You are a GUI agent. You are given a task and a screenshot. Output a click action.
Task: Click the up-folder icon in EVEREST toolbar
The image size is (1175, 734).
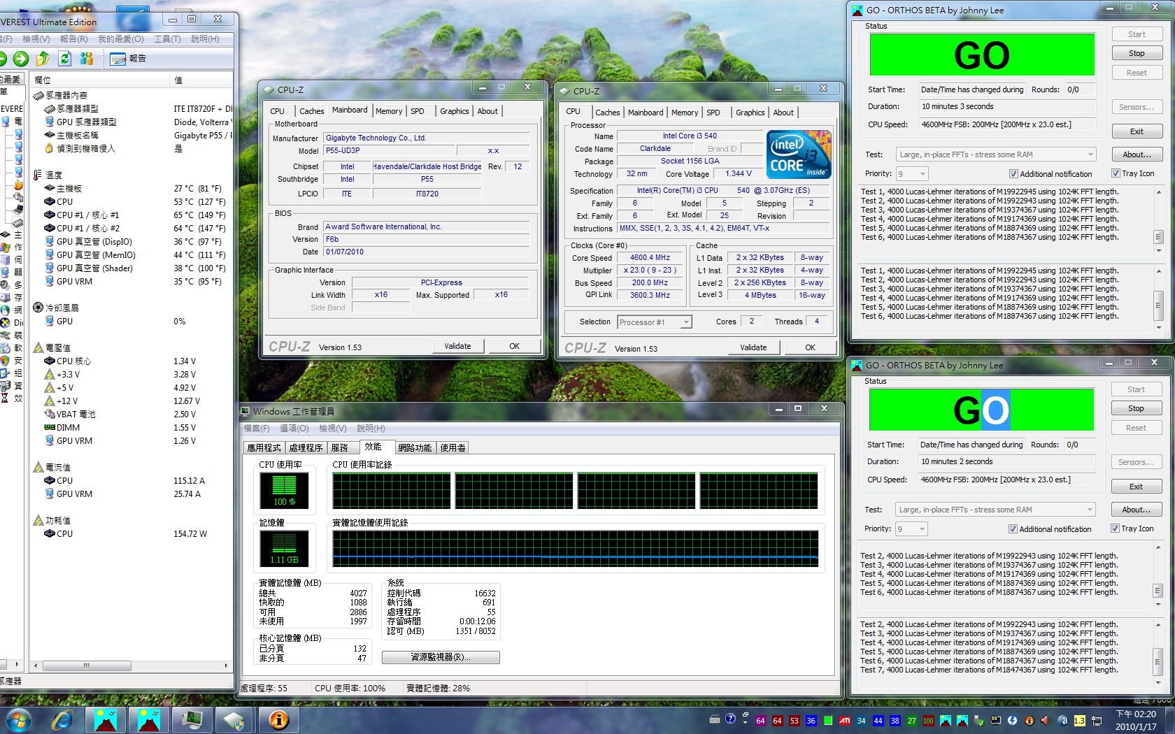(43, 59)
